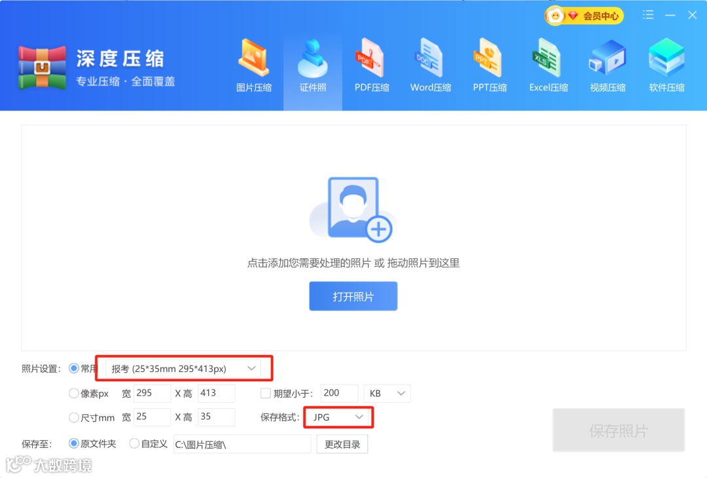Click the 深度压缩 app logo

pos(43,67)
